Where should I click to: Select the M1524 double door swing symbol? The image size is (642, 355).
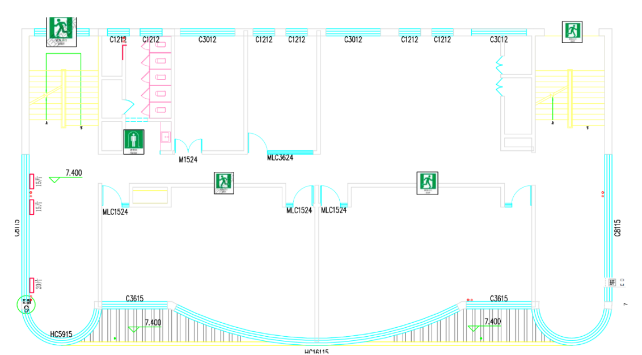[x=188, y=146]
